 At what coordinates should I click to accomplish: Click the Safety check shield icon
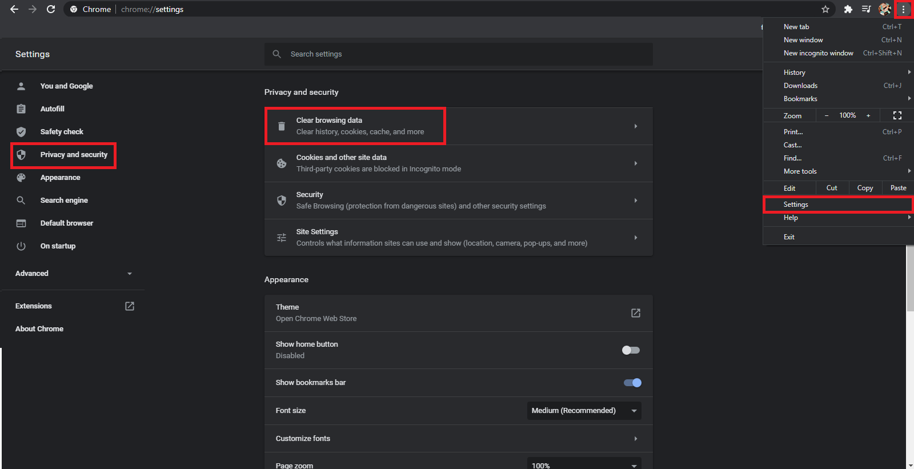click(x=21, y=132)
